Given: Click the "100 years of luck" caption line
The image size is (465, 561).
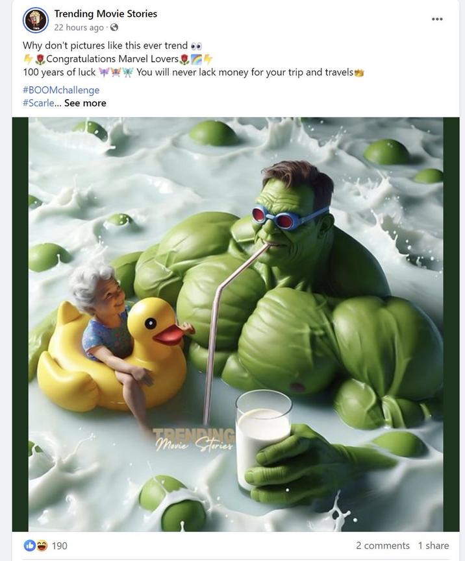Looking at the screenshot, I should (x=59, y=72).
